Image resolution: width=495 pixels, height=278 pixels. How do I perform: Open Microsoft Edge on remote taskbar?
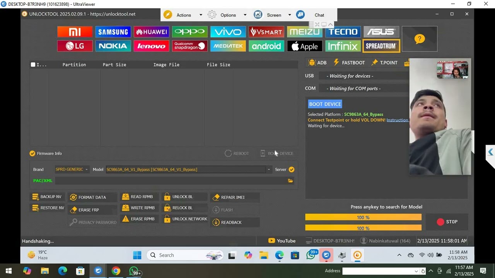pyautogui.click(x=279, y=255)
